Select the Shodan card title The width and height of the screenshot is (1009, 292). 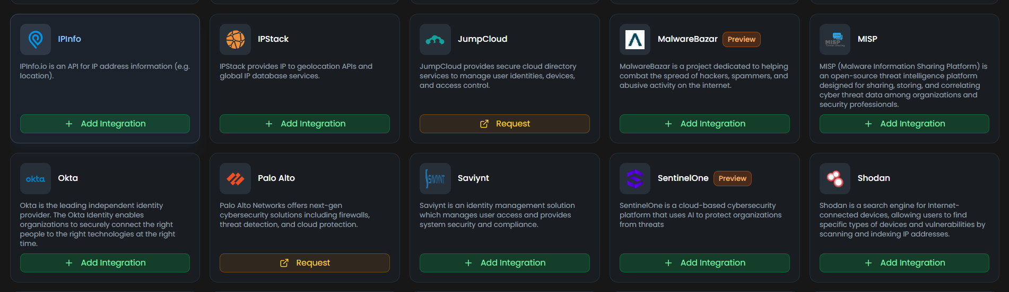874,178
